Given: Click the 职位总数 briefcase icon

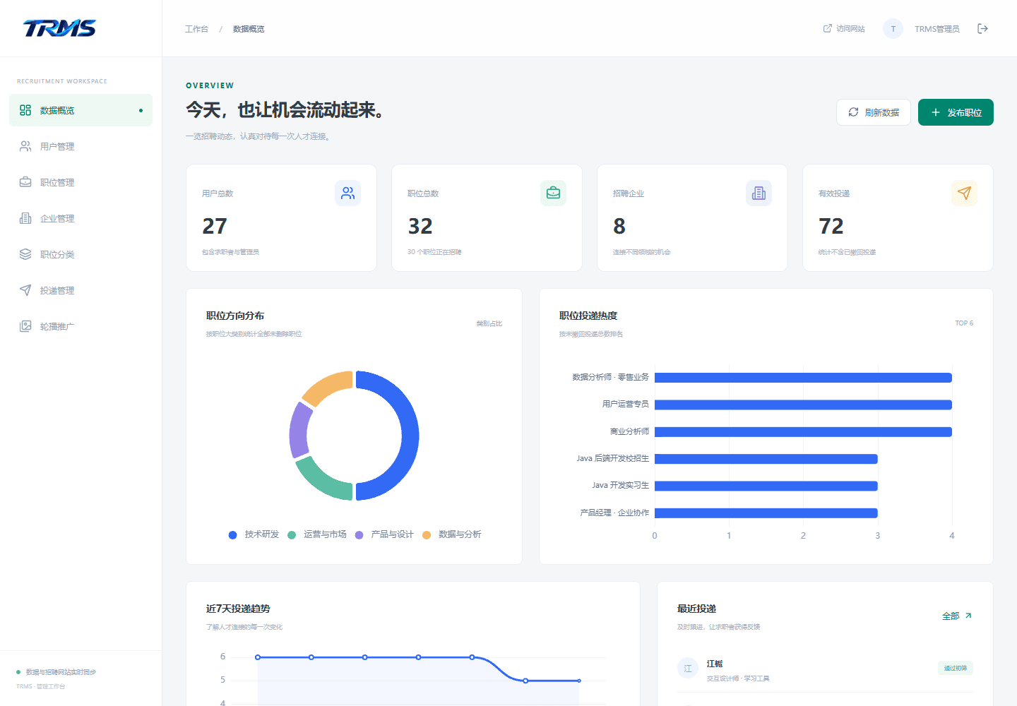Looking at the screenshot, I should pyautogui.click(x=553, y=193).
